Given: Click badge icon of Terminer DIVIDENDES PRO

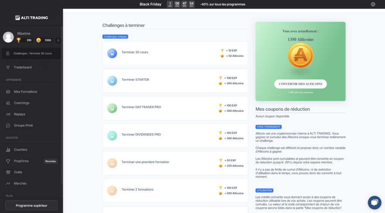Looking at the screenshot, I should 112,135.
